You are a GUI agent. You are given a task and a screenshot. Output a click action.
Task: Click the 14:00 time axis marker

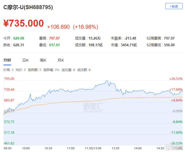click(x=137, y=148)
